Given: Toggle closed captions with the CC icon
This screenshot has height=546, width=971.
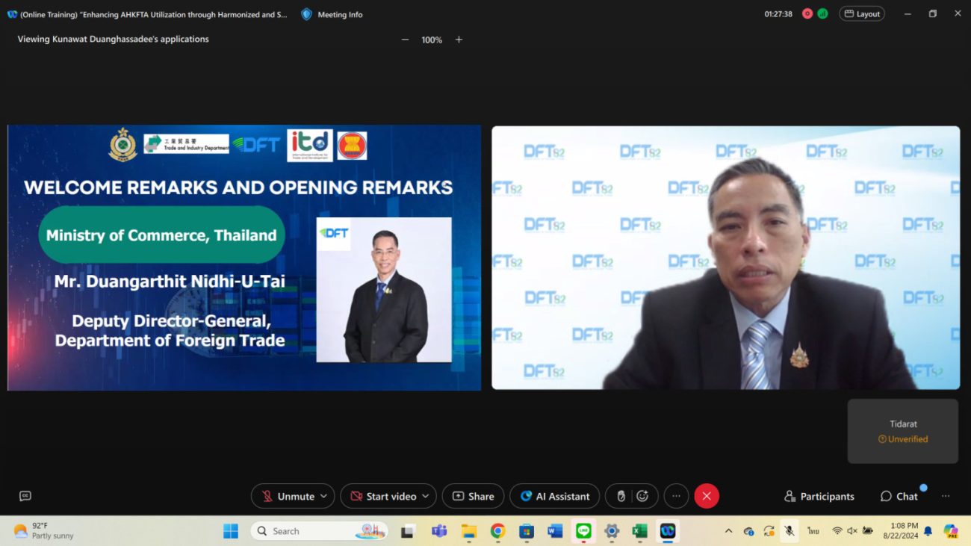Looking at the screenshot, I should click(x=25, y=496).
